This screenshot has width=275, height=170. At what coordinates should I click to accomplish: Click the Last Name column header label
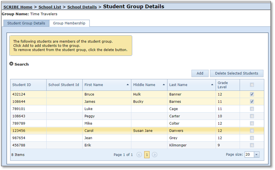[x=178, y=85]
